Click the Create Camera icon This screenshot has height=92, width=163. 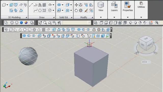pyautogui.click(x=151, y=23)
